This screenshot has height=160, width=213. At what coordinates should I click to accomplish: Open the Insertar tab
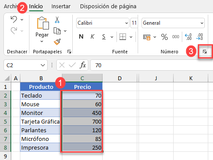coord(61,7)
